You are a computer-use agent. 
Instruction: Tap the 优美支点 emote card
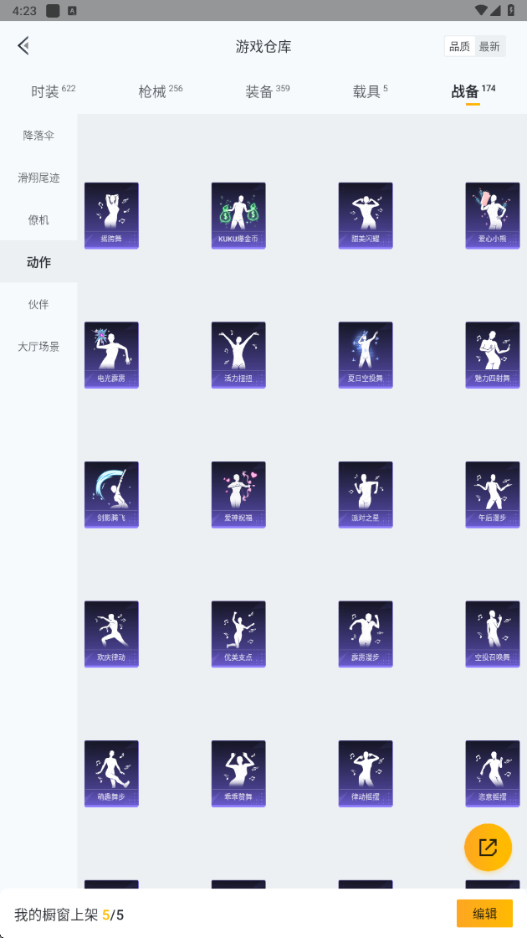[x=238, y=634]
